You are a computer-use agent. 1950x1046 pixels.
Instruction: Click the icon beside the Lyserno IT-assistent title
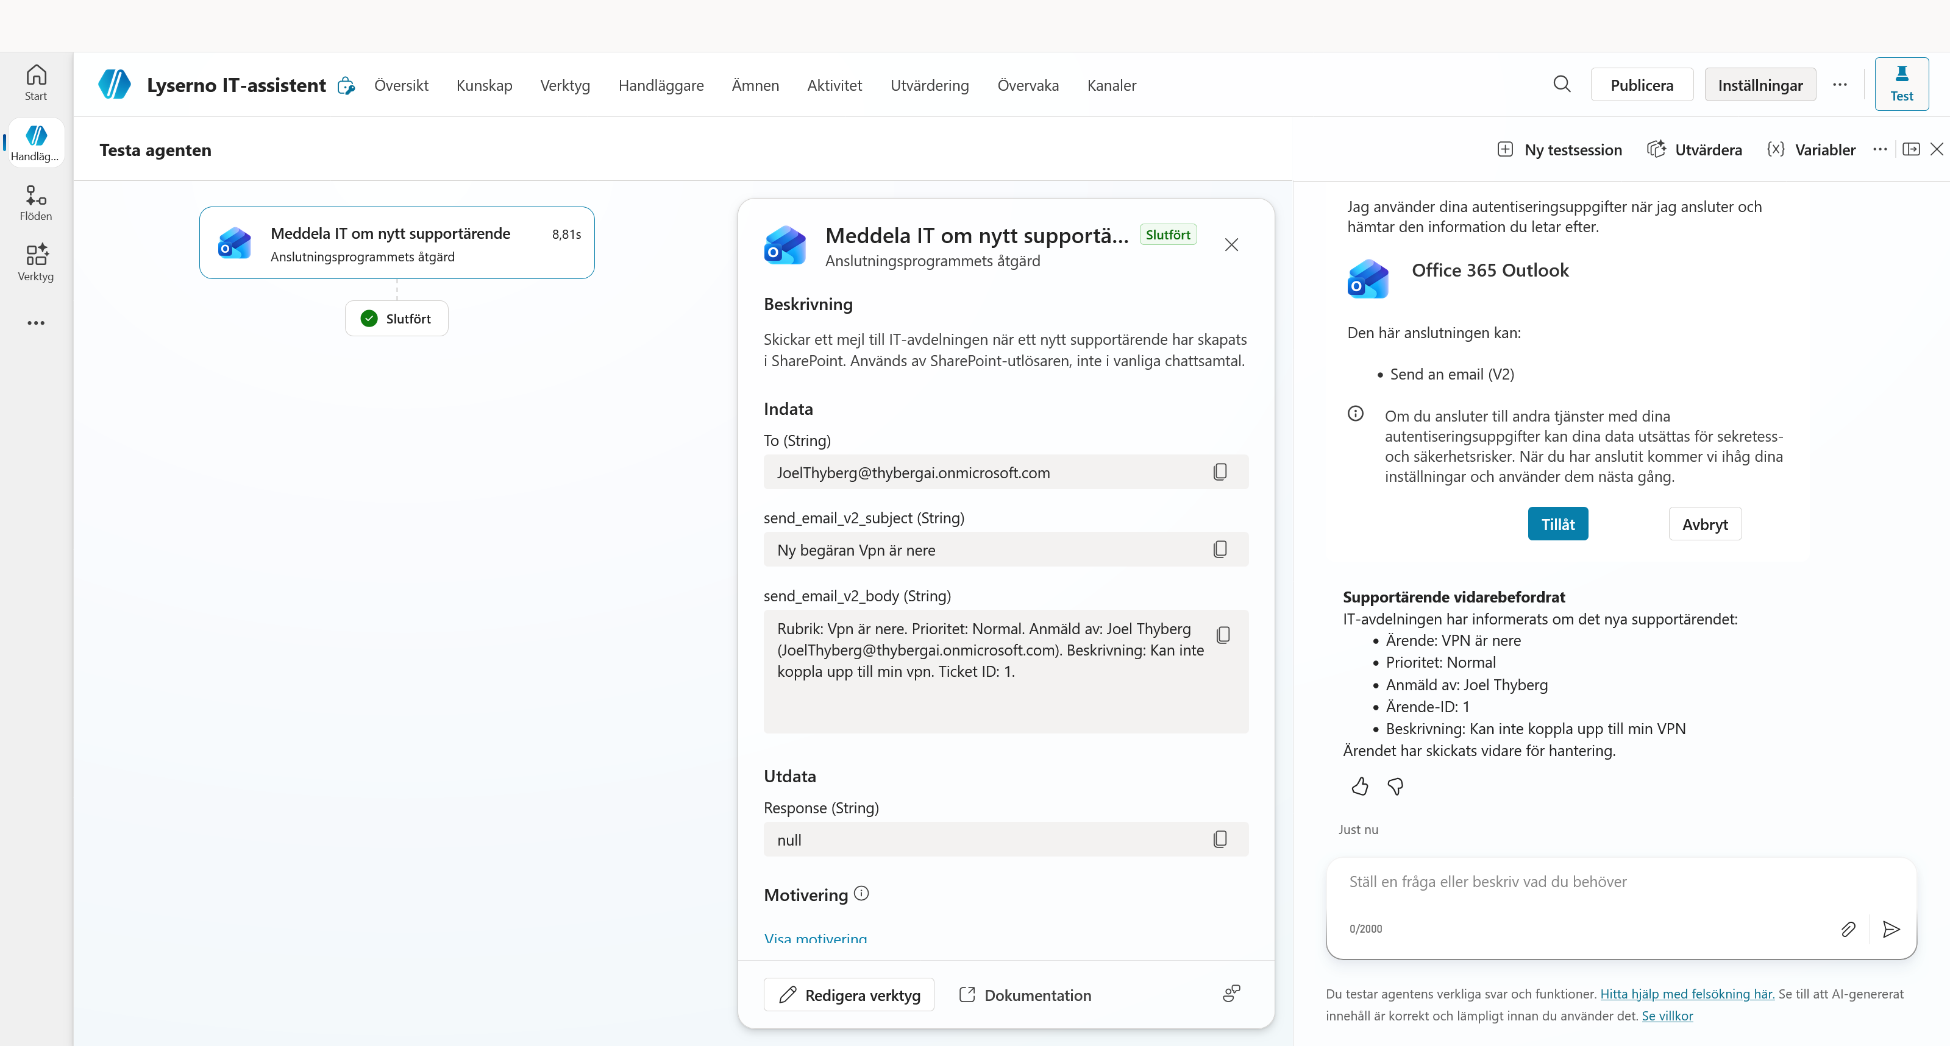click(347, 85)
